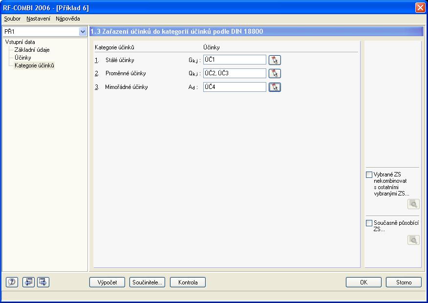The height and width of the screenshot is (303, 428).
Task: Select Vstupní data tree root
Action: 20,42
